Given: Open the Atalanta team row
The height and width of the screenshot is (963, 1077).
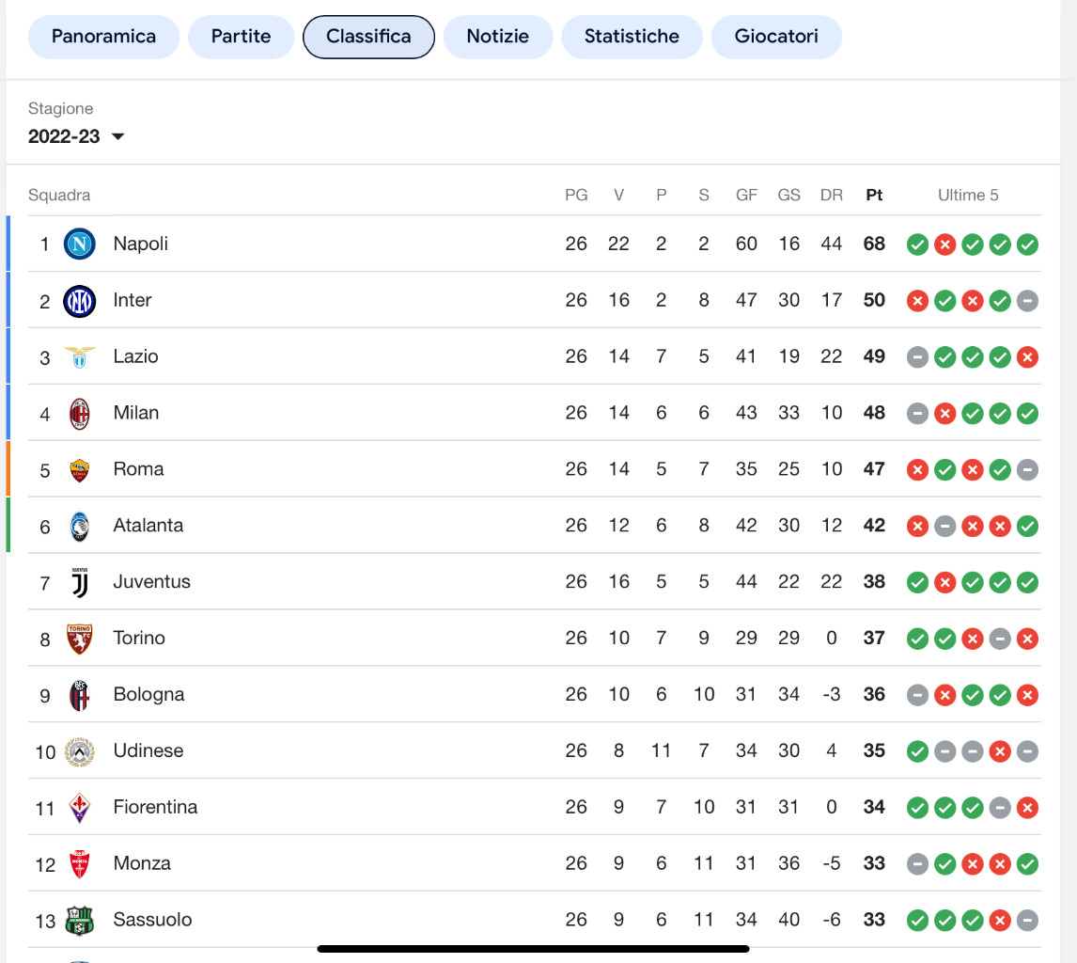Looking at the screenshot, I should (x=535, y=526).
